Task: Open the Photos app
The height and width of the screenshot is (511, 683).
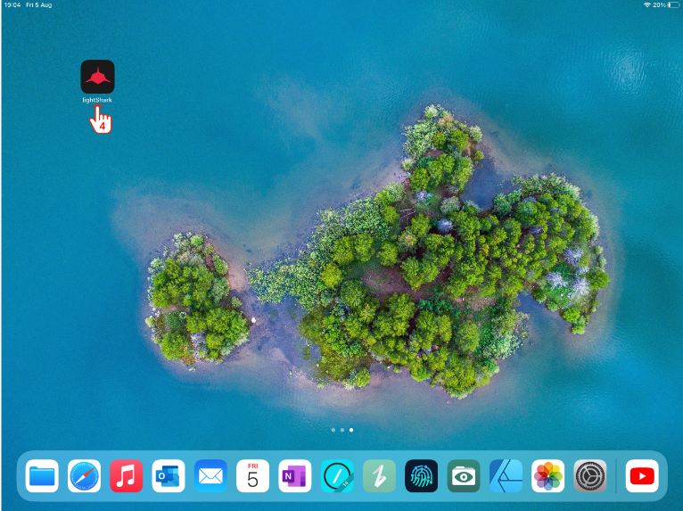Action: coord(548,475)
